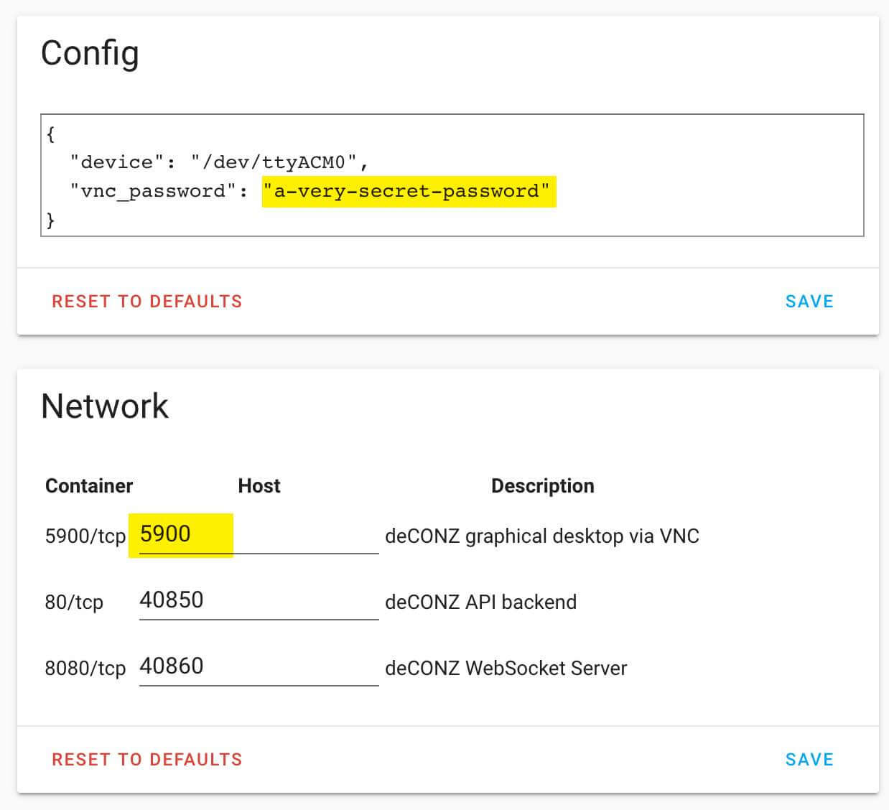Click the Network card heading
The height and width of the screenshot is (810, 889).
105,406
